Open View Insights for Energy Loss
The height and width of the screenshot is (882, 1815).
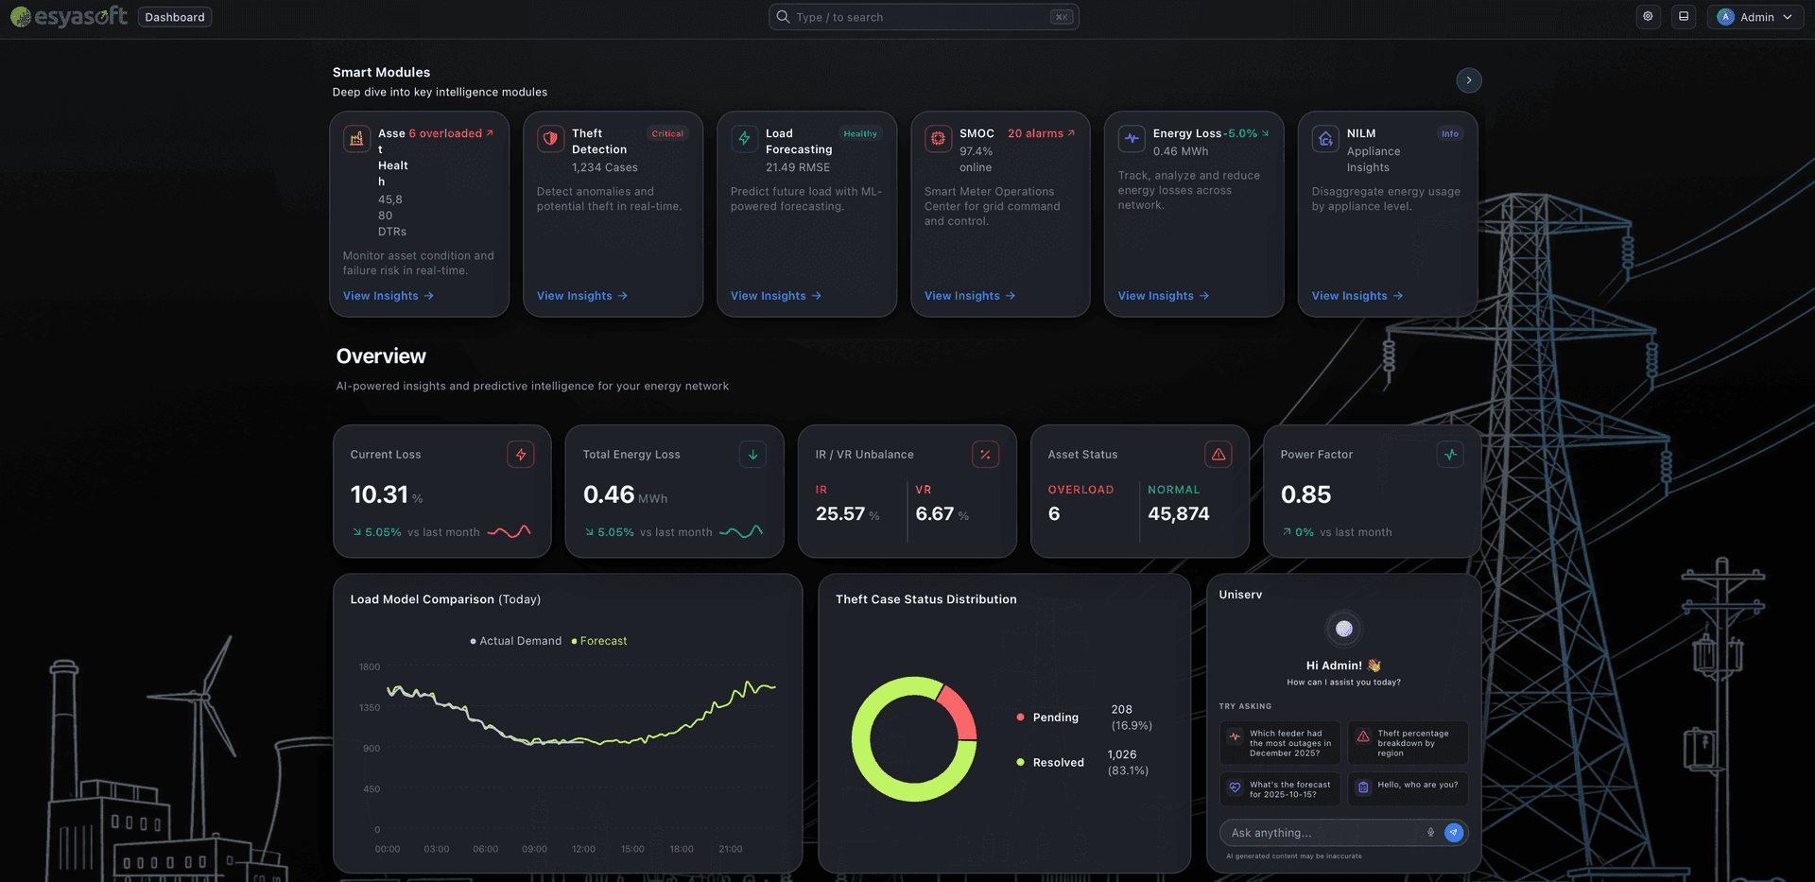click(1164, 296)
